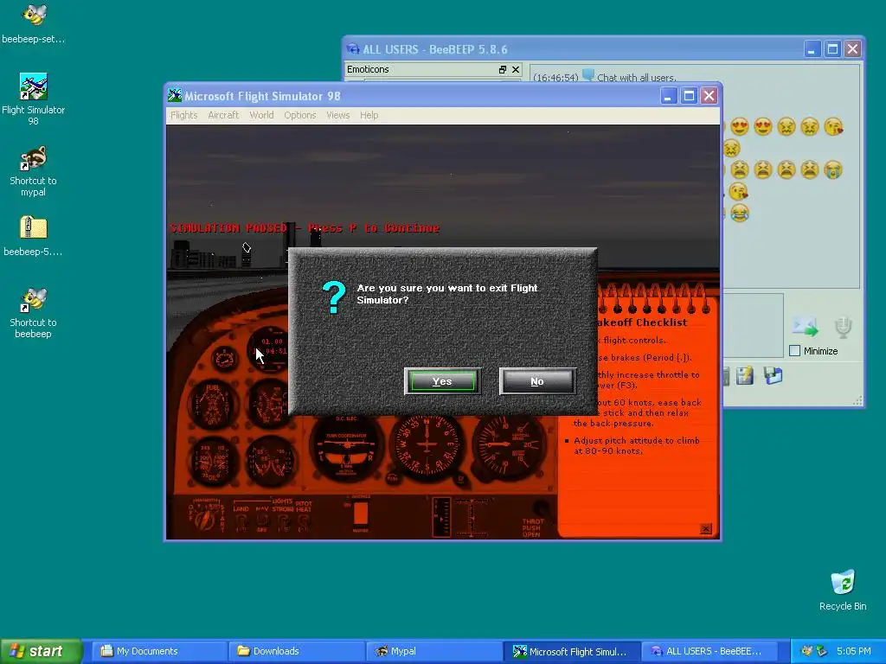
Task: Click the THROT PUSH OPEN throttle knob
Action: point(541,510)
